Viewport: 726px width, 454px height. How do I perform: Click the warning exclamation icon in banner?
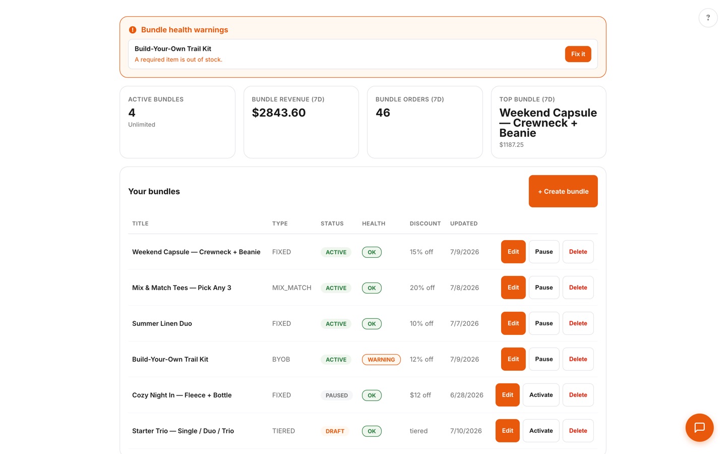pos(133,30)
